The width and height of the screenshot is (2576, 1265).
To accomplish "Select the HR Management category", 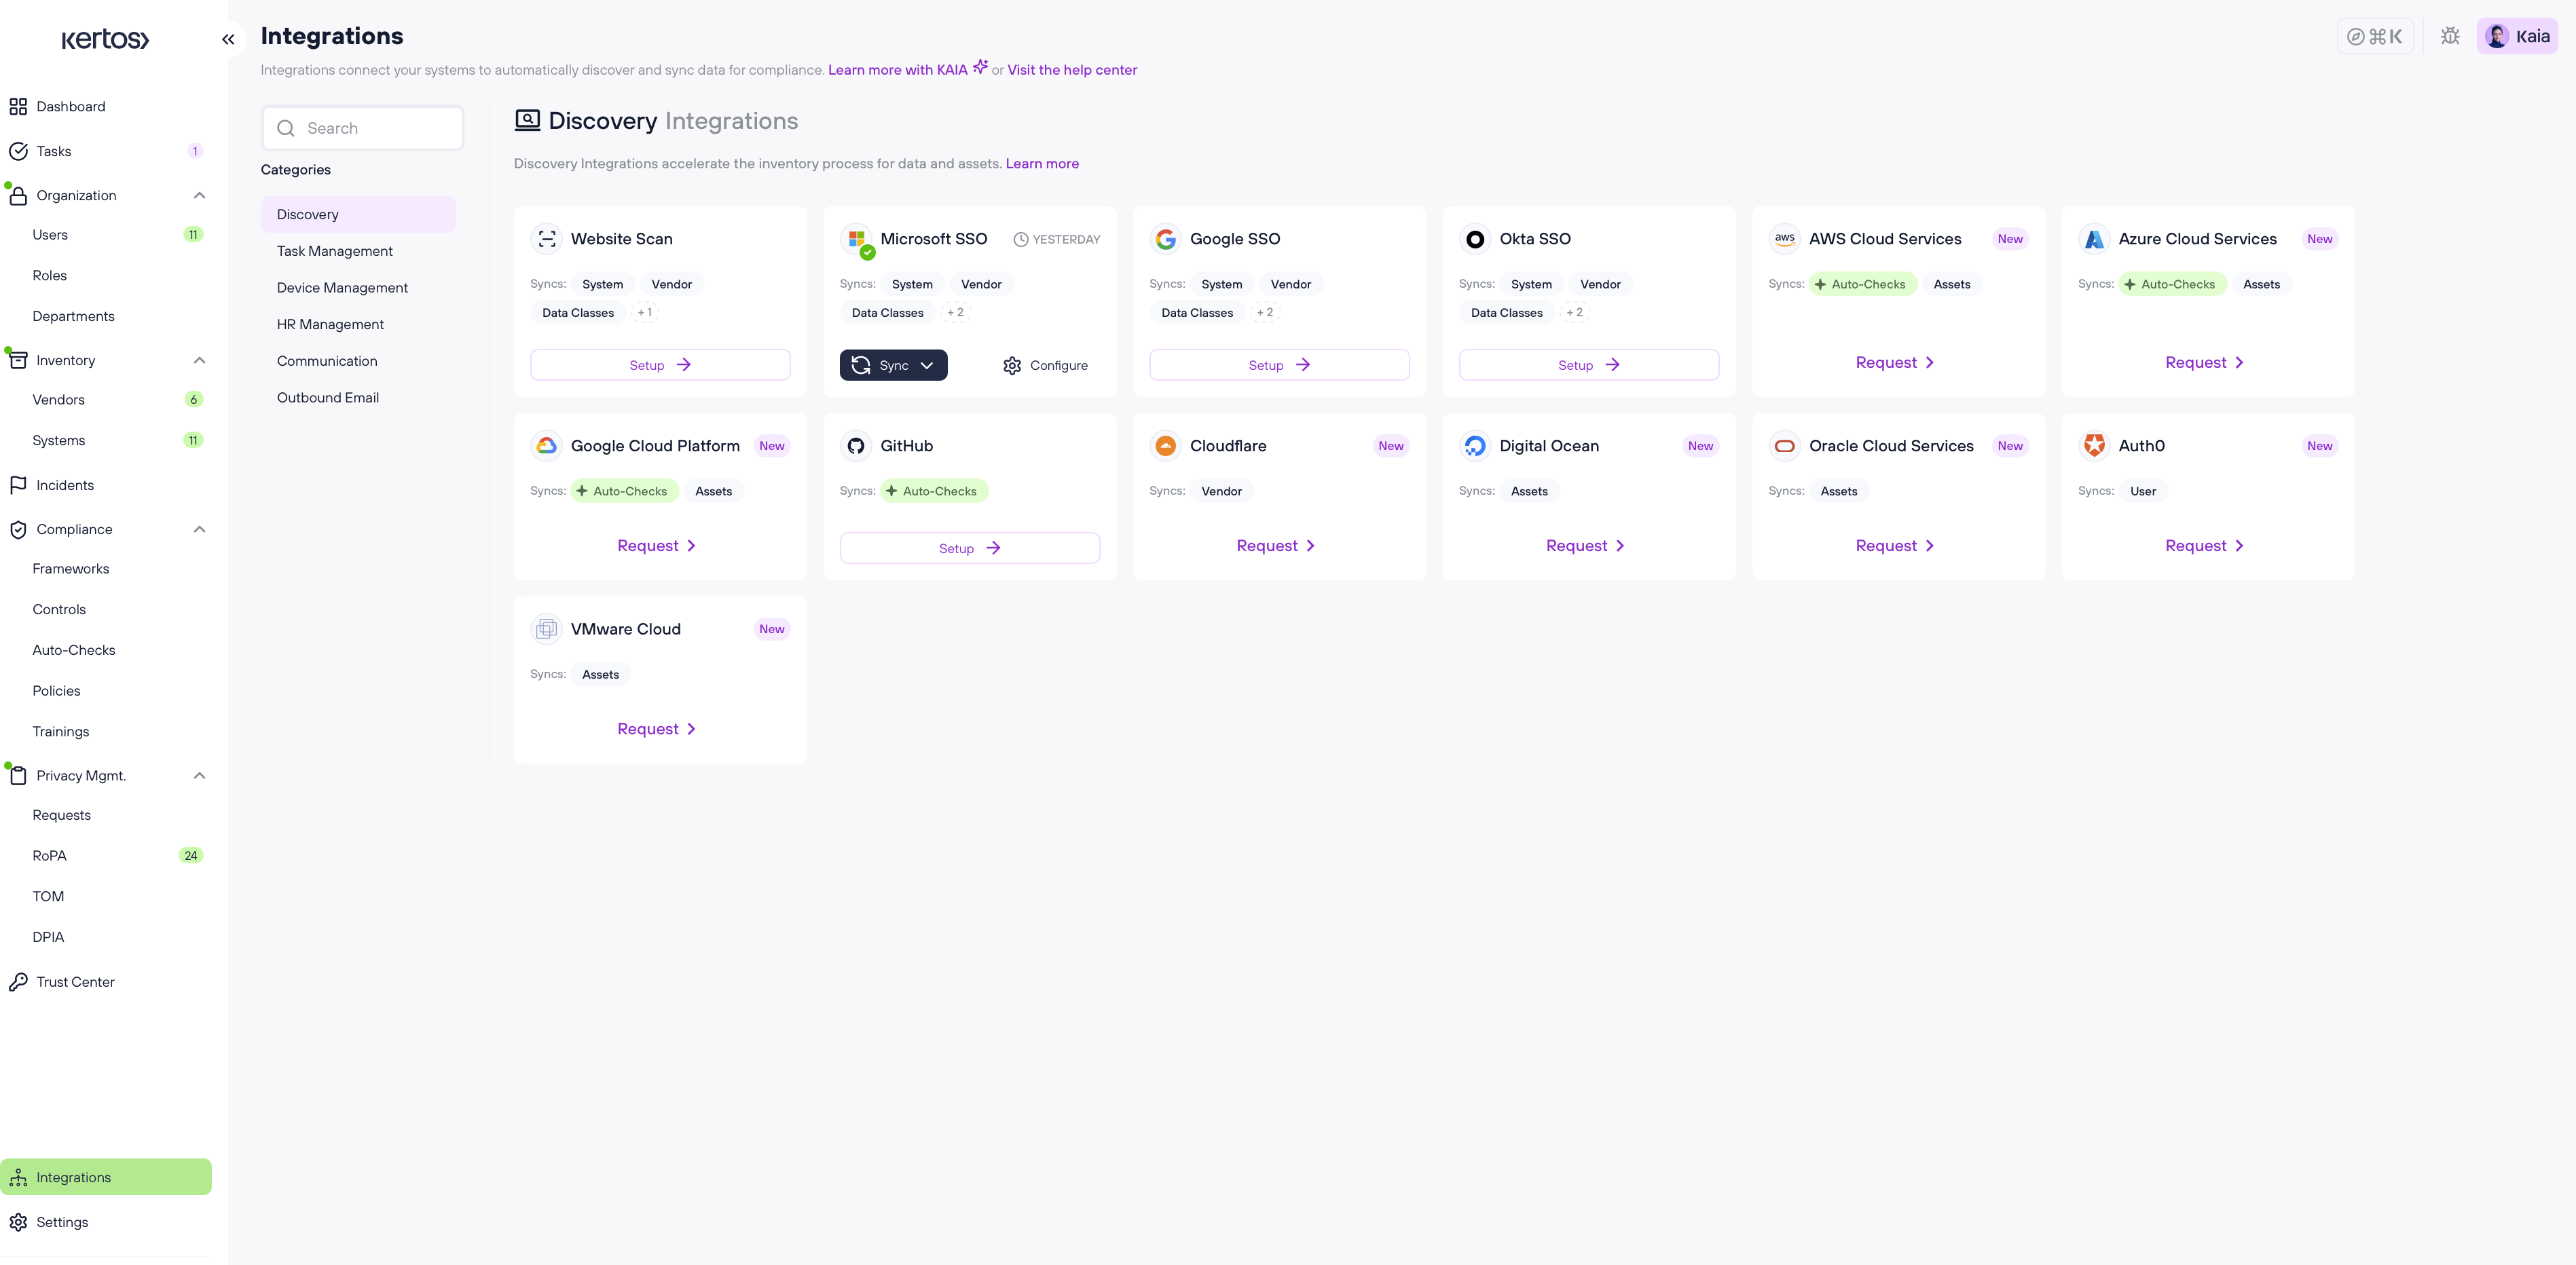I will click(x=358, y=324).
